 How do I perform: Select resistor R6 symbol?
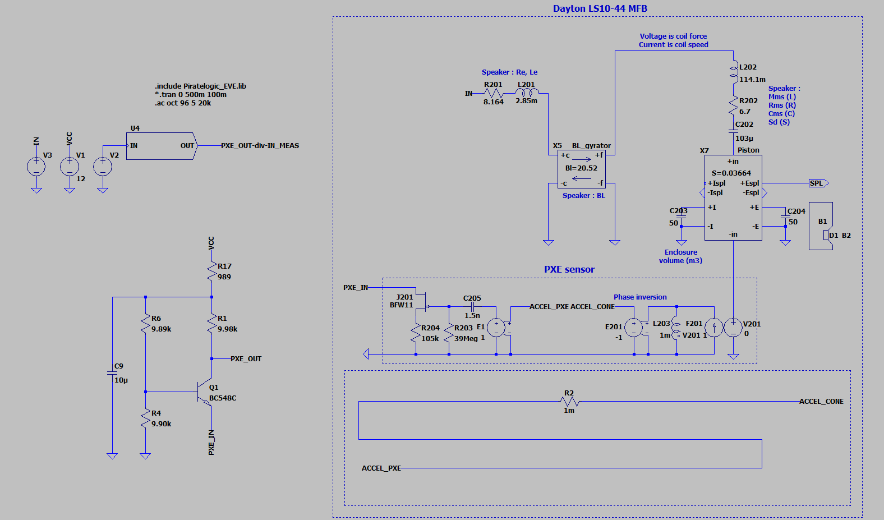click(x=145, y=324)
